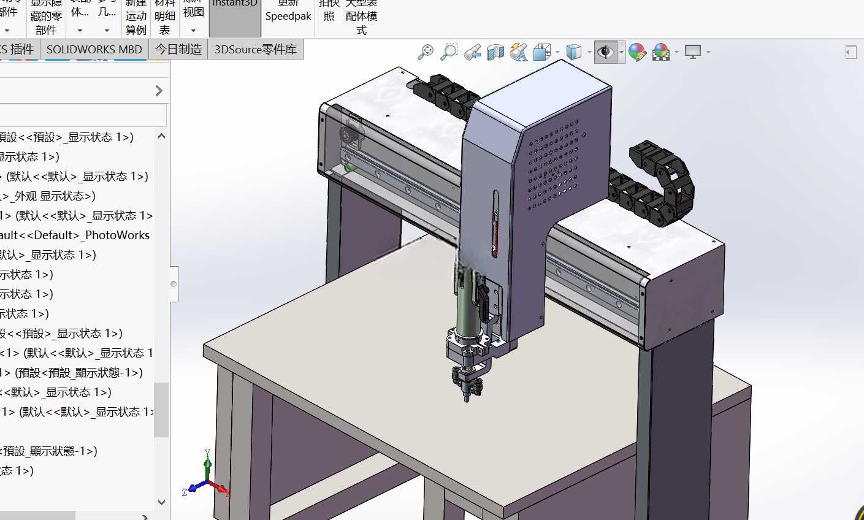Open the Hide/Show Items dropdown arrow
The image size is (864, 520).
(x=621, y=52)
